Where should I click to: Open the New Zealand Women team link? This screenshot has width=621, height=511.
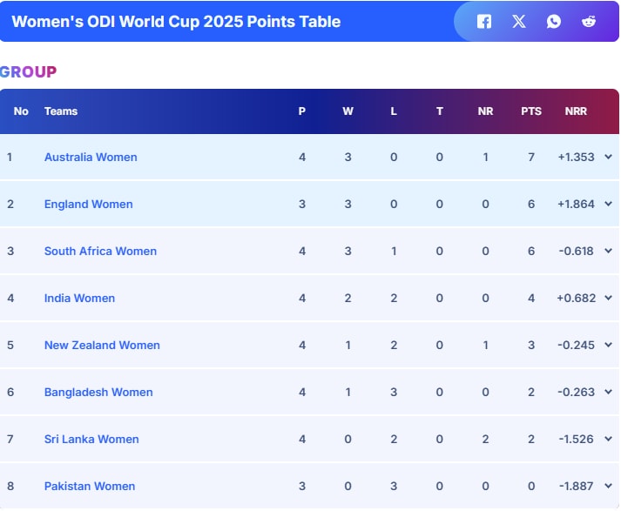[x=102, y=346]
